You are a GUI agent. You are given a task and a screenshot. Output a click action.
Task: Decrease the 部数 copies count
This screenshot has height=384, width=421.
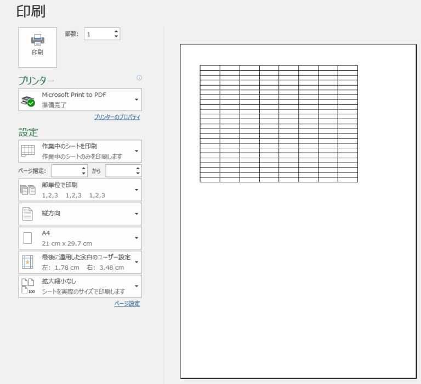pos(116,37)
